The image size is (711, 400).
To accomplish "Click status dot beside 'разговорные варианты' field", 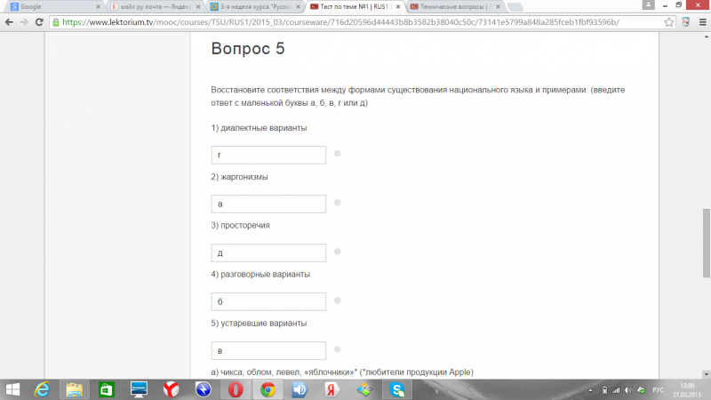I will (338, 300).
